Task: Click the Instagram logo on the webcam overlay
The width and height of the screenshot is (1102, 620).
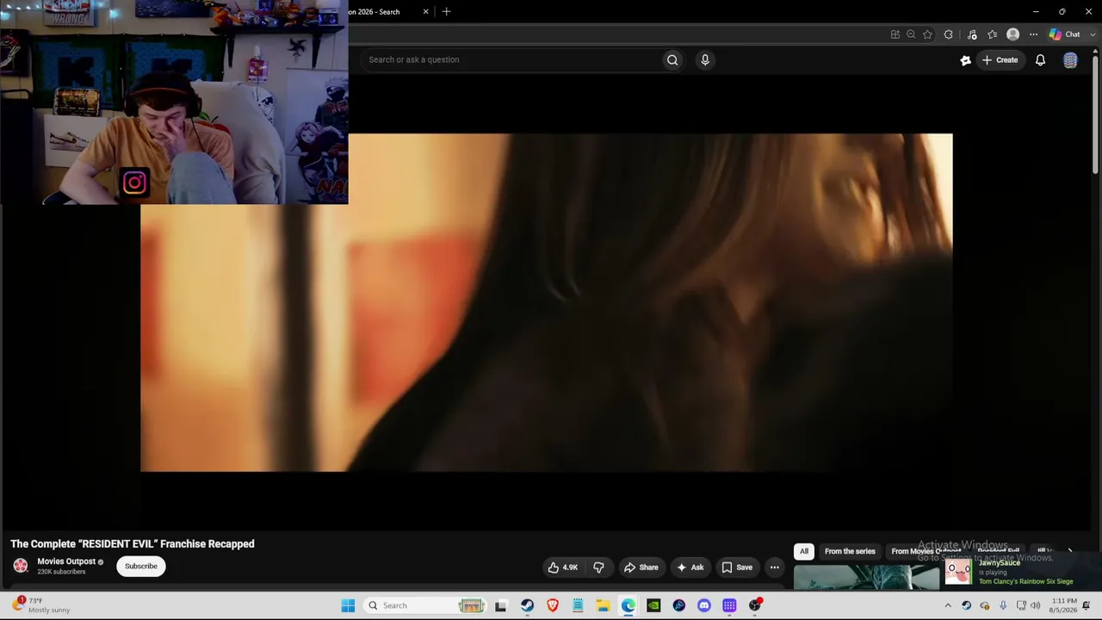Action: 134,183
